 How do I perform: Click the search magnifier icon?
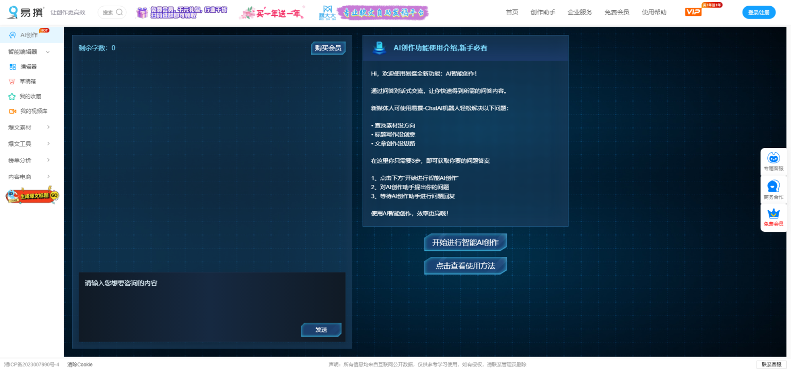[x=119, y=12]
